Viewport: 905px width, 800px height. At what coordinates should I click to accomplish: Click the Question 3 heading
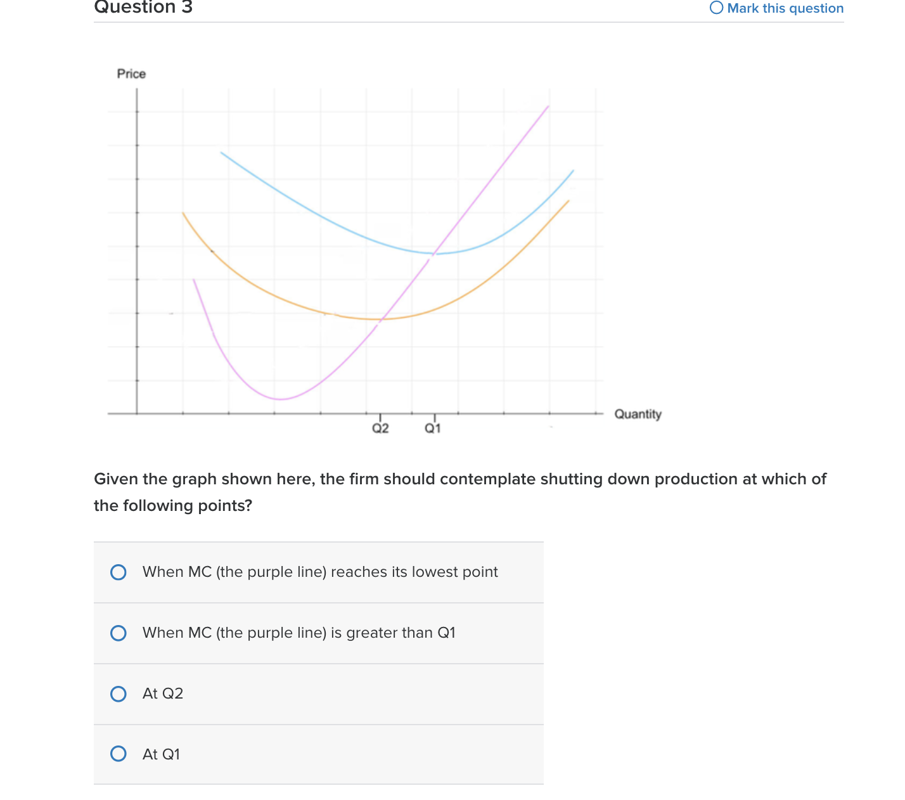pyautogui.click(x=143, y=8)
